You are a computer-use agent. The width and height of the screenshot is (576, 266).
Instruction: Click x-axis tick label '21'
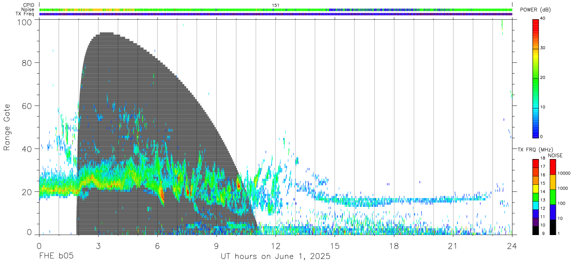pos(453,246)
